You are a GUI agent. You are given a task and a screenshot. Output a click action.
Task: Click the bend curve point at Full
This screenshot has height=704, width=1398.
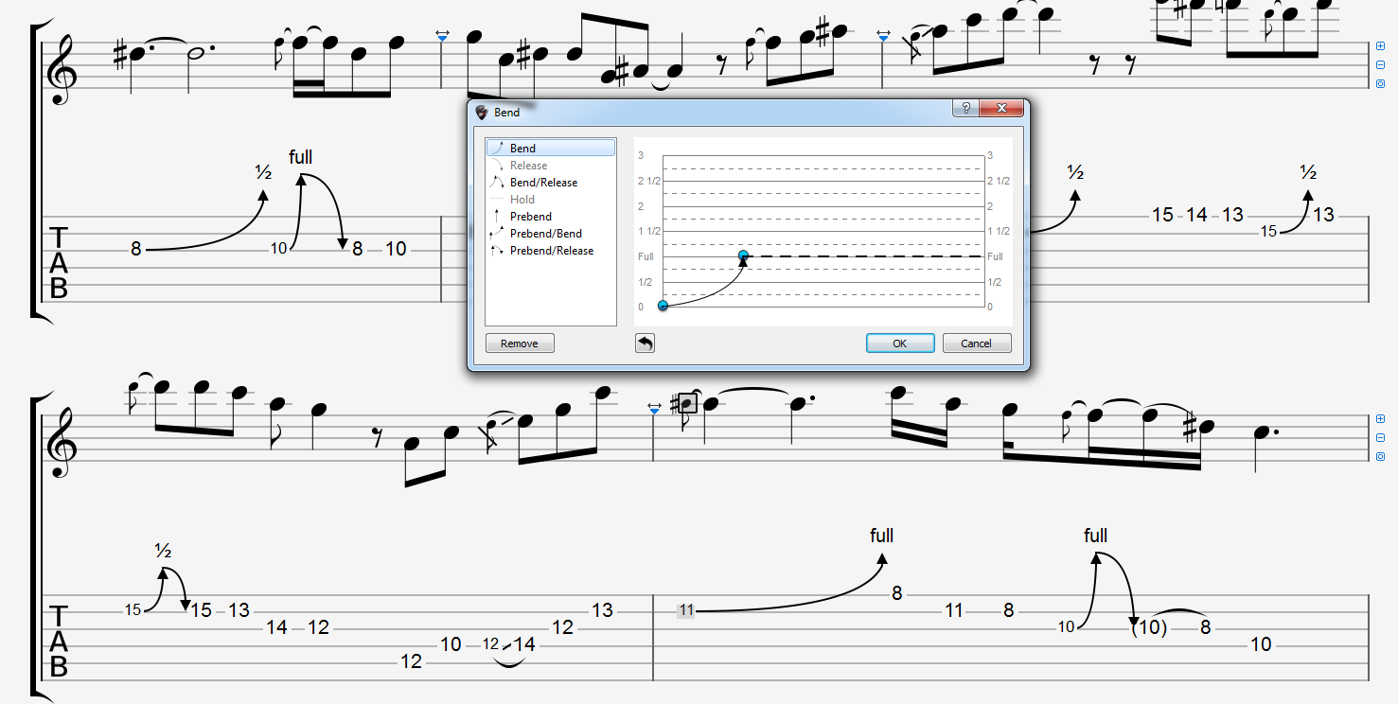743,255
